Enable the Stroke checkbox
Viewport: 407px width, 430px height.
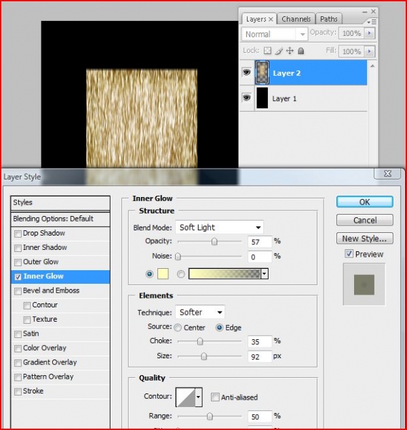coord(18,391)
